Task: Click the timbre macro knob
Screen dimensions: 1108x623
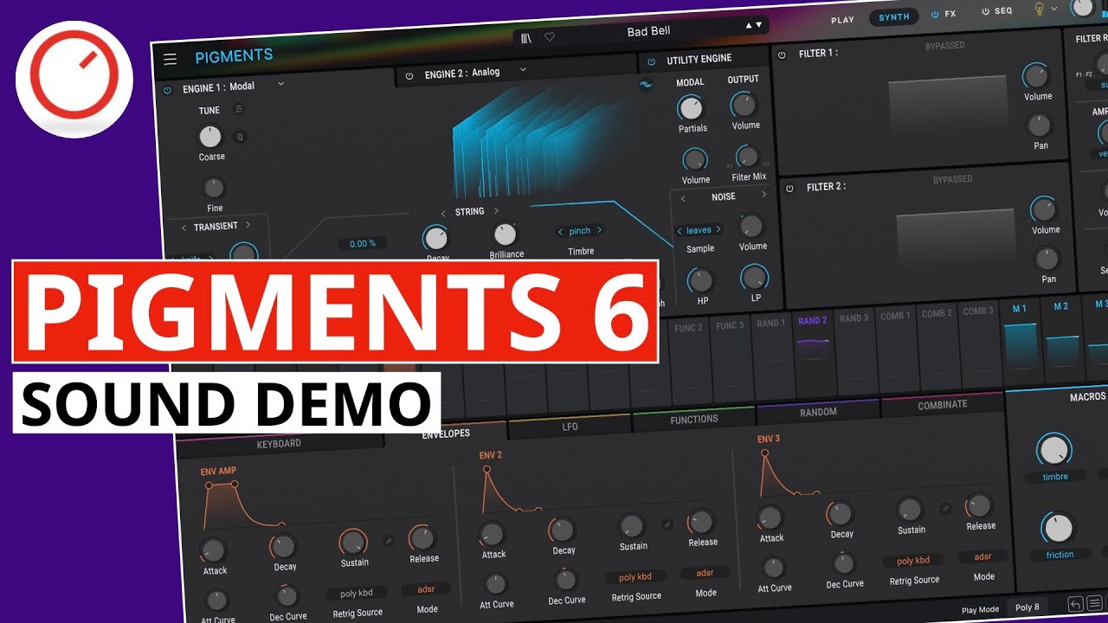Action: tap(1053, 451)
